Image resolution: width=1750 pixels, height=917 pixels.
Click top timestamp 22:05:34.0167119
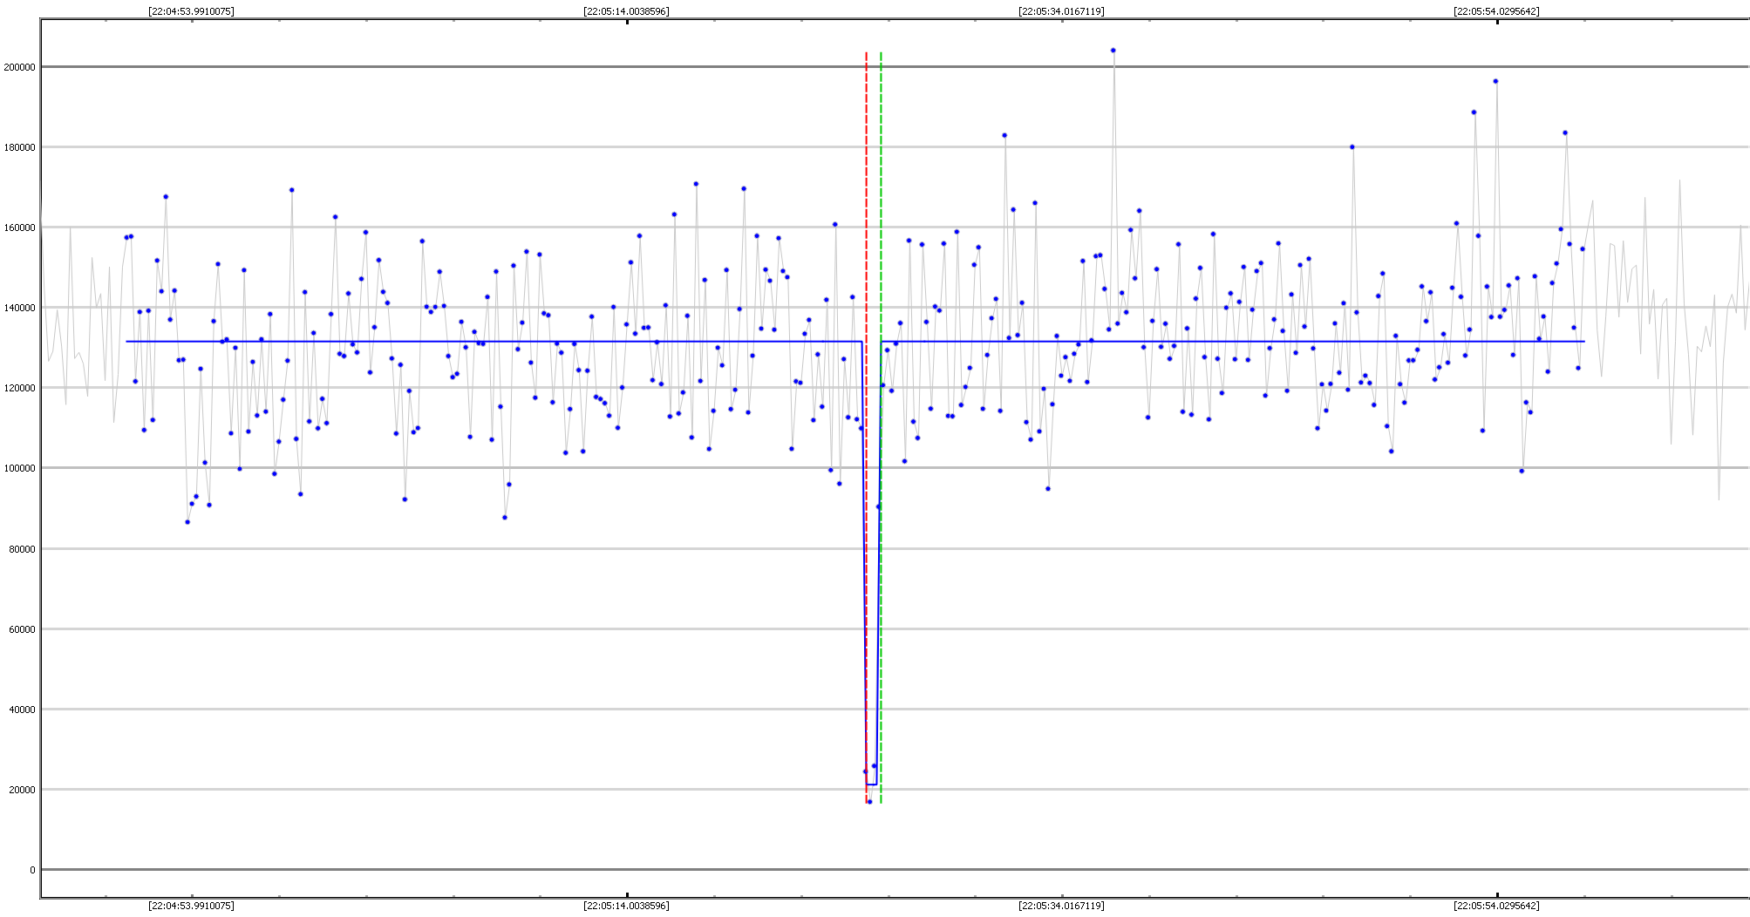click(x=1061, y=11)
